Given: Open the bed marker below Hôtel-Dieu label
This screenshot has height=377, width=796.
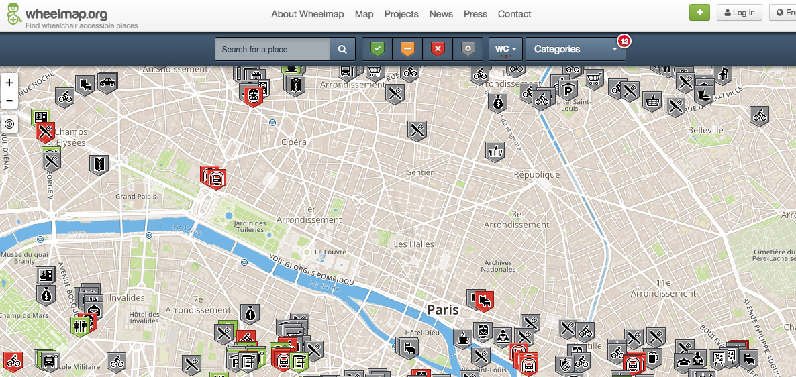Looking at the screenshot, I should (x=409, y=347).
